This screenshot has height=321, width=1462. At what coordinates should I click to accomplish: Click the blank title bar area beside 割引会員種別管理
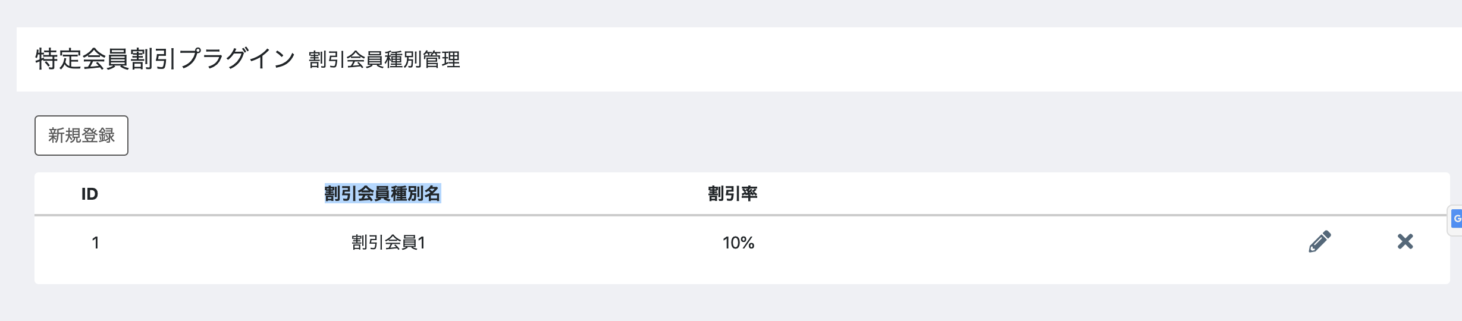coord(952,59)
